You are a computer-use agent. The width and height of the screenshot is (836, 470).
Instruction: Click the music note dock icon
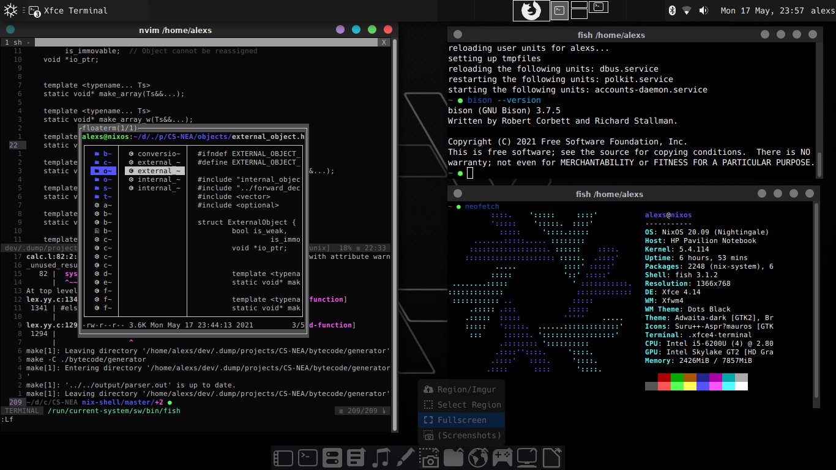tap(380, 458)
